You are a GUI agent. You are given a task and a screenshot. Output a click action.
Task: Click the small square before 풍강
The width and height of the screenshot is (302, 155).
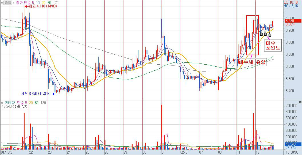coord(2,3)
